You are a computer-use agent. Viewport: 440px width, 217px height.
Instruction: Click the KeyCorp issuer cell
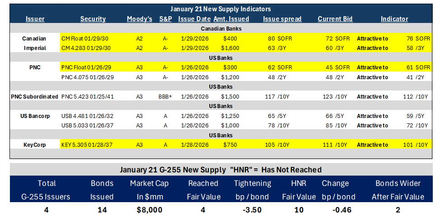[34, 145]
